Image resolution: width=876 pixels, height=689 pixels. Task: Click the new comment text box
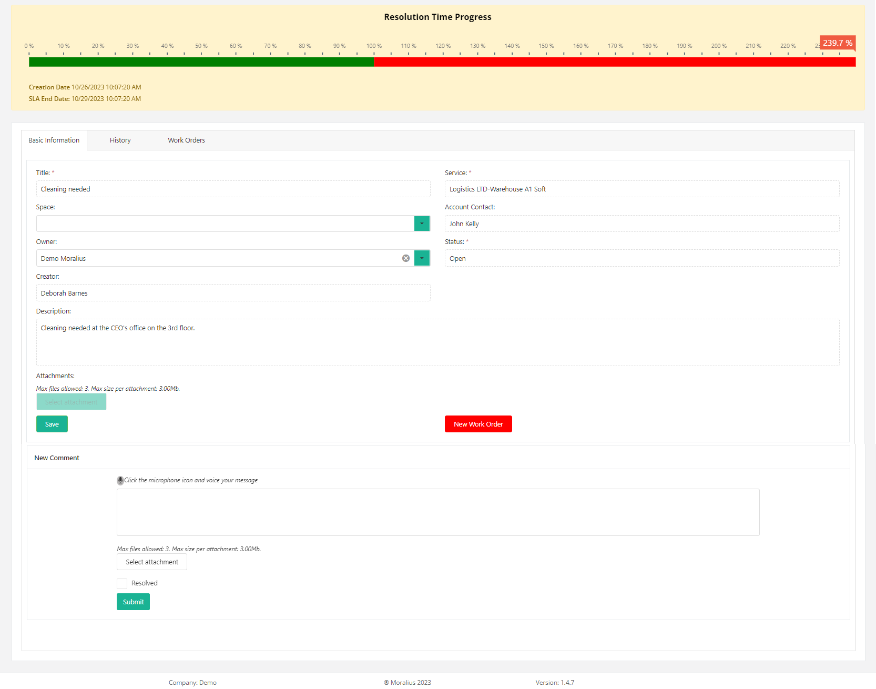click(x=437, y=512)
